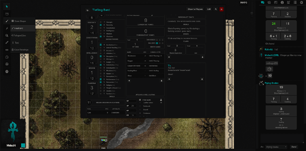The height and width of the screenshot is (151, 306).
Task: Click the chat message text box
Action: pos(282,139)
